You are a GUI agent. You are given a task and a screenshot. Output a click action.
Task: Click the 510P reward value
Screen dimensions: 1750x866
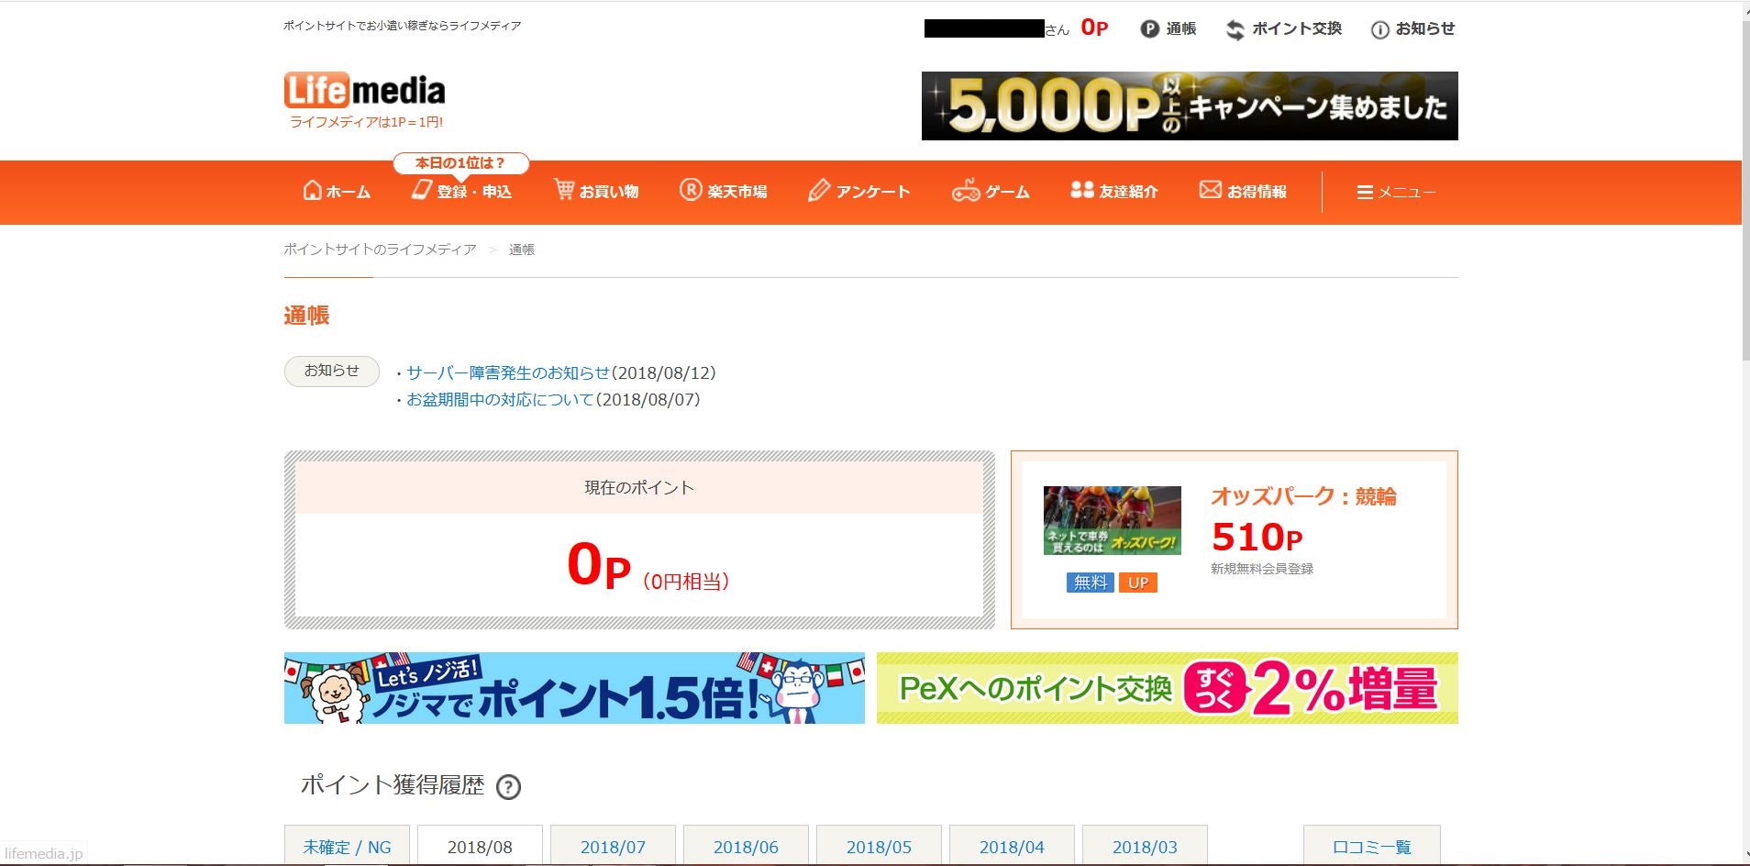1257,537
